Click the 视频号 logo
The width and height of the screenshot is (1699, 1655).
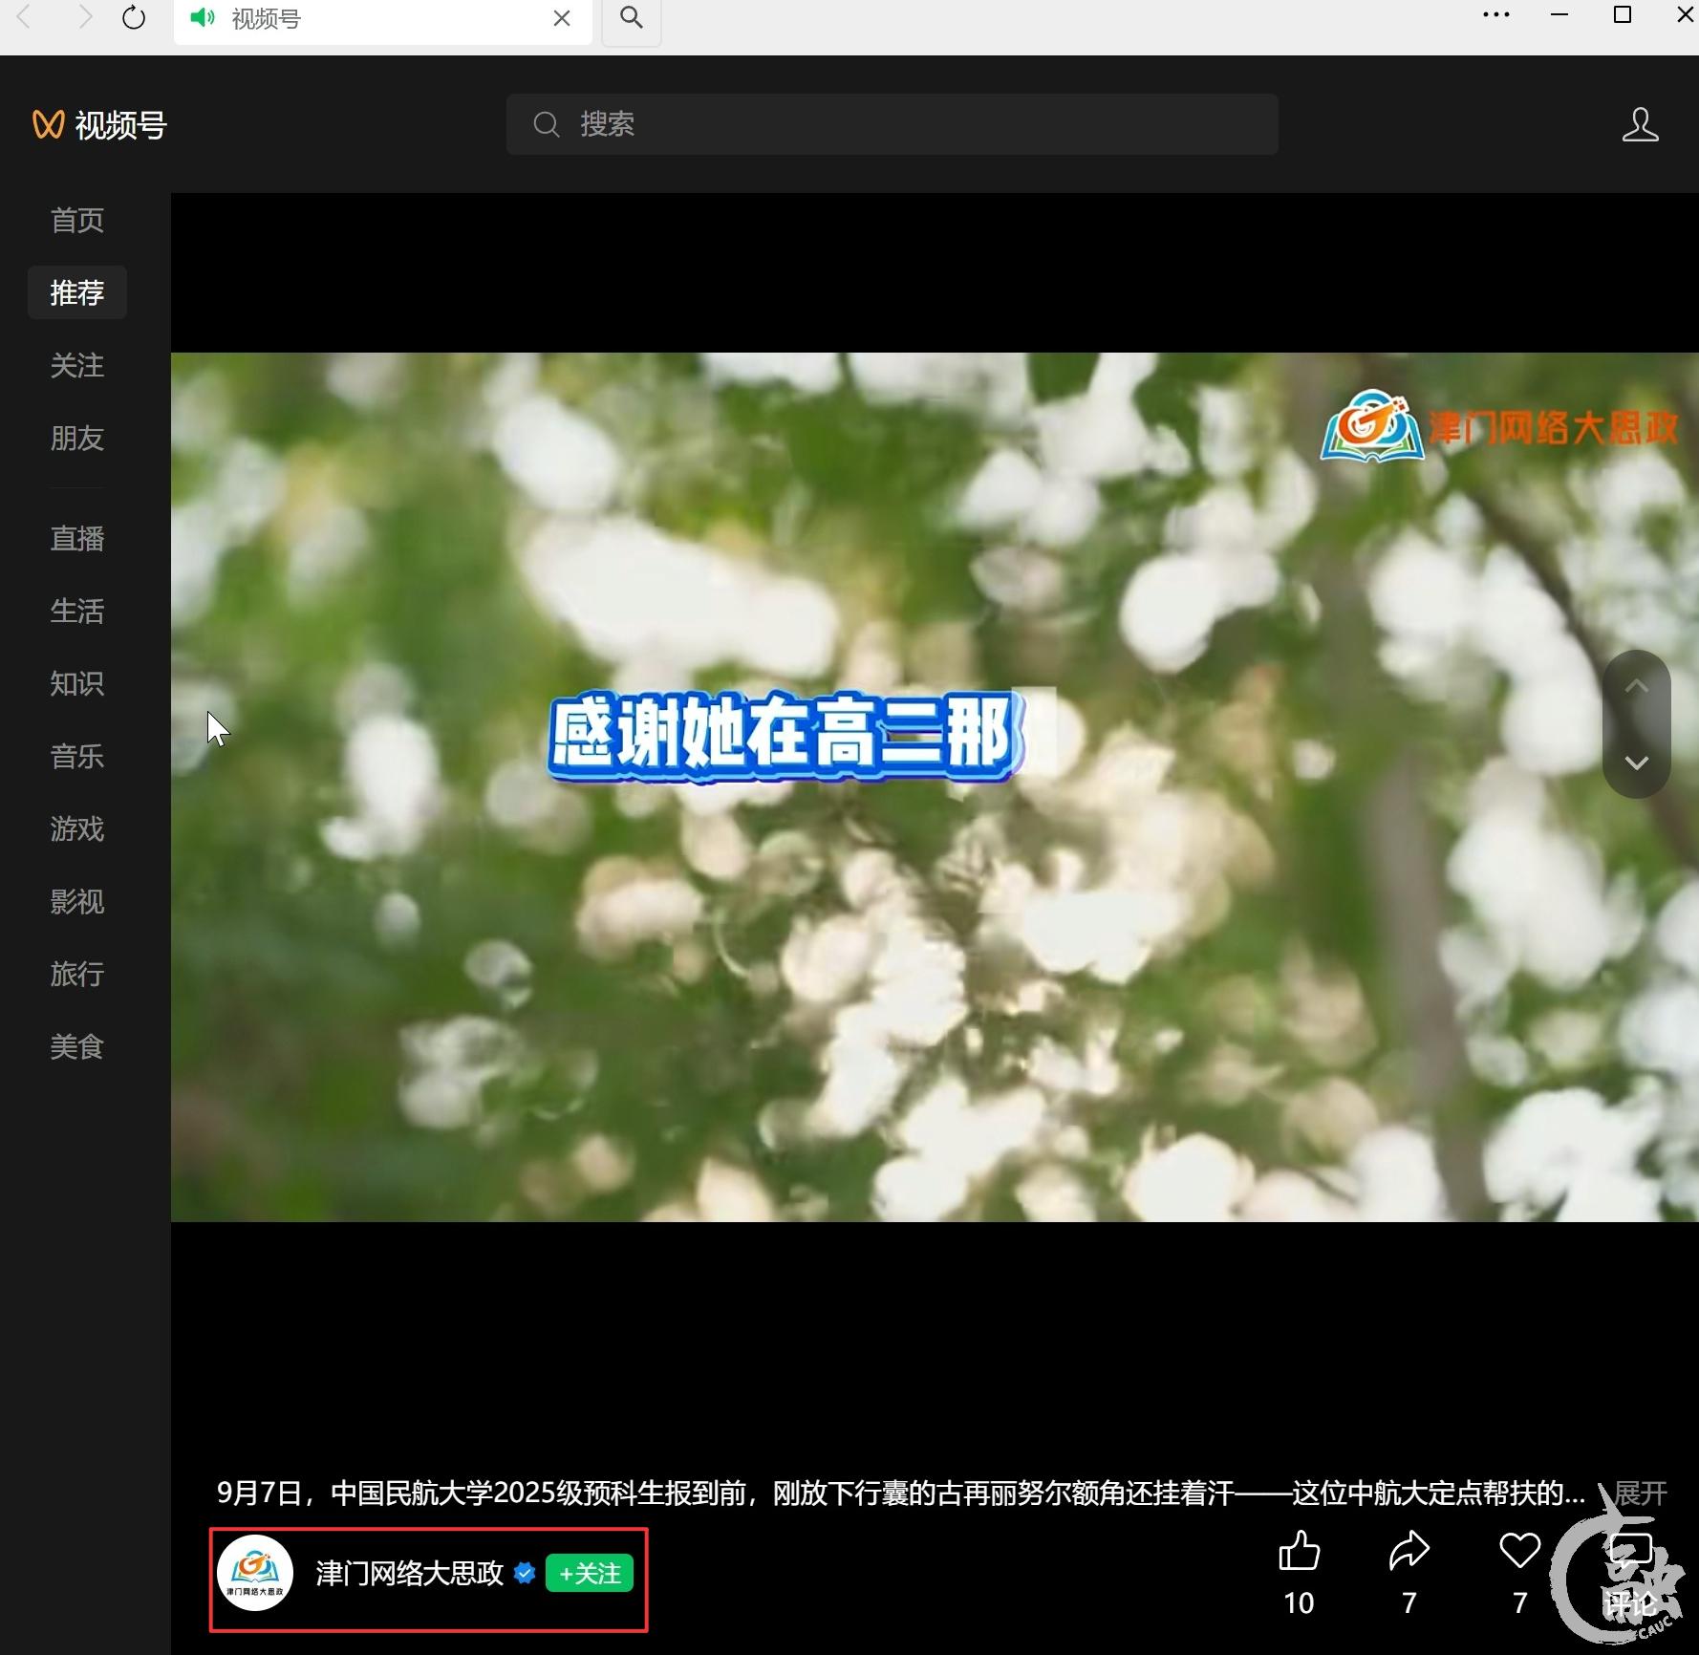pyautogui.click(x=100, y=125)
